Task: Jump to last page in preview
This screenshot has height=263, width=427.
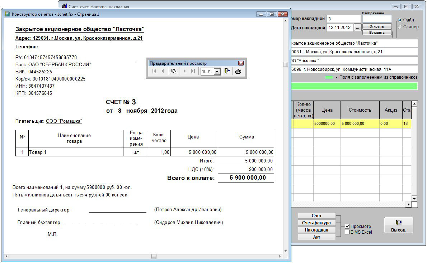Action: tap(193, 71)
